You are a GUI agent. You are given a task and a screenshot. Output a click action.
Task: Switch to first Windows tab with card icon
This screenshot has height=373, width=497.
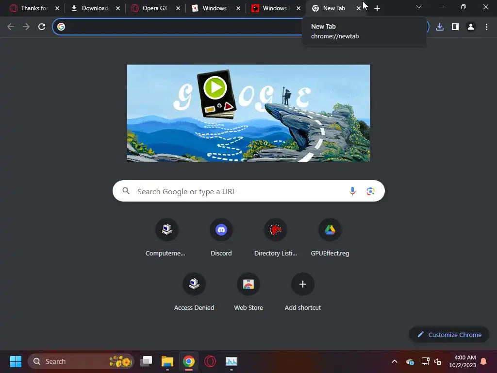pos(211,8)
